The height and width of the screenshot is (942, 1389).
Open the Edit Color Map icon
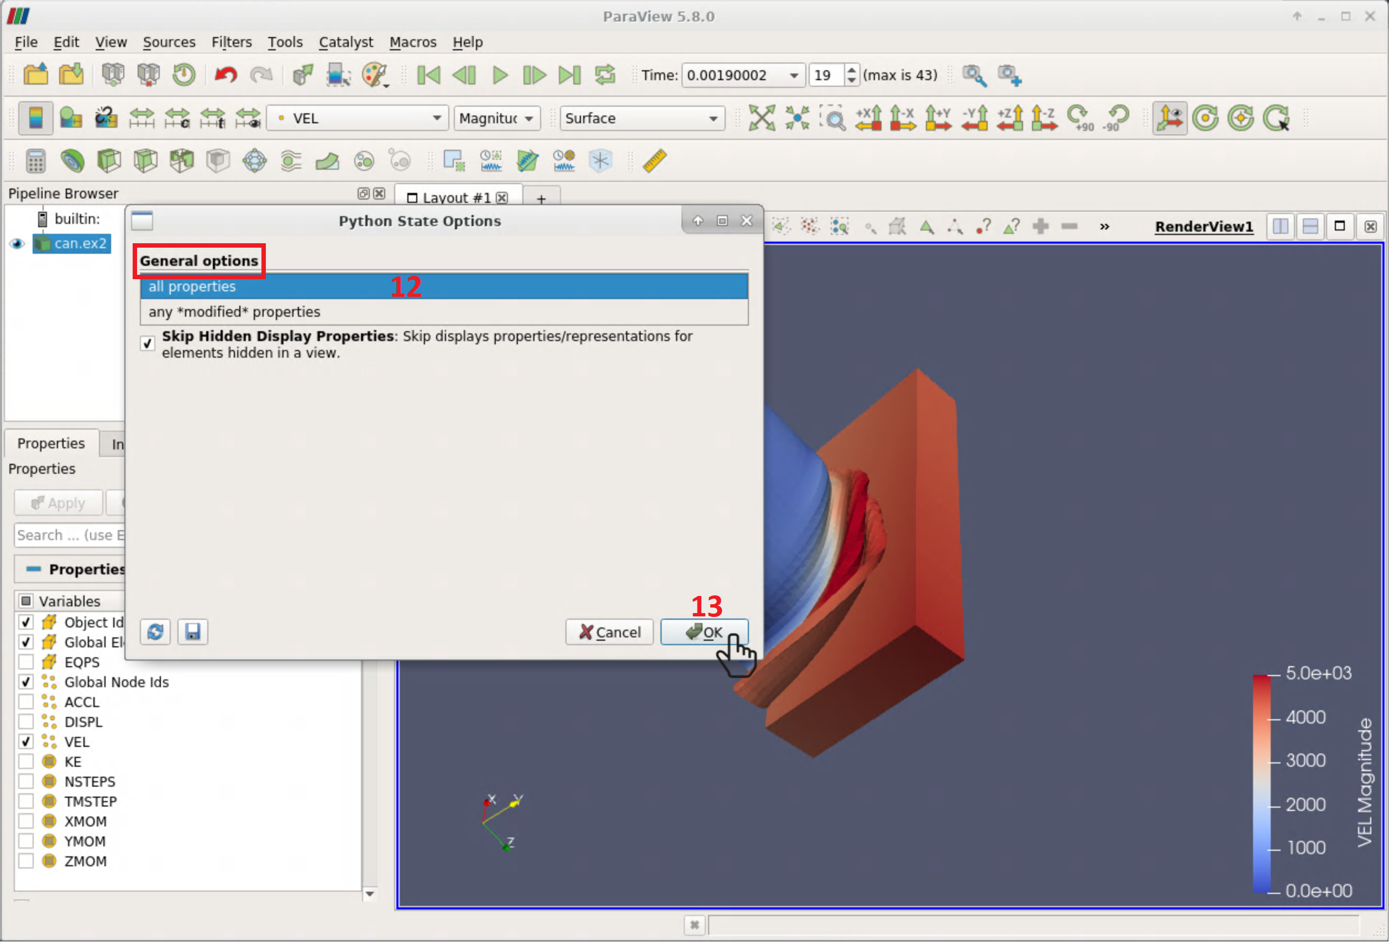pos(71,118)
